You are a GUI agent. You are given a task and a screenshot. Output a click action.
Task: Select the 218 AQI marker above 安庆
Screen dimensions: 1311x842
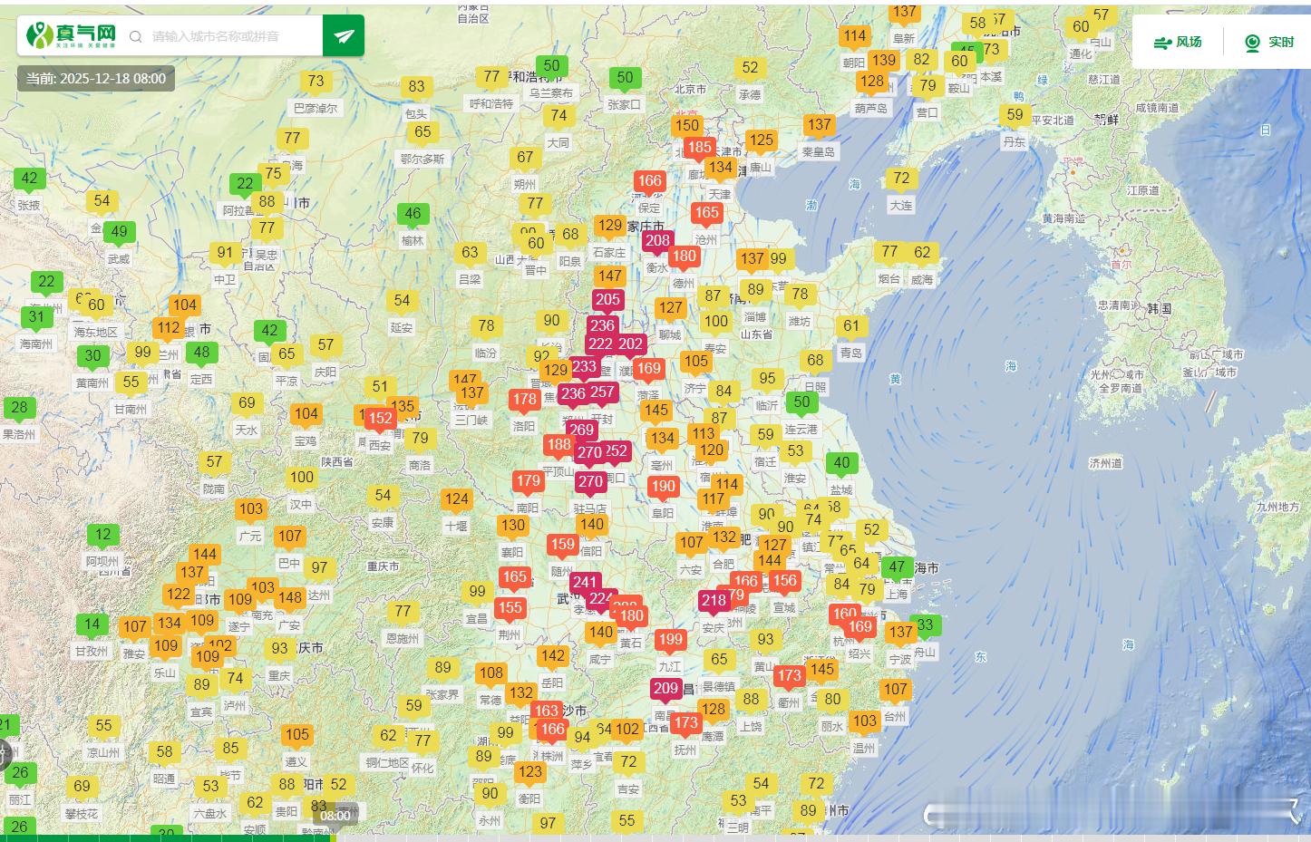click(714, 602)
